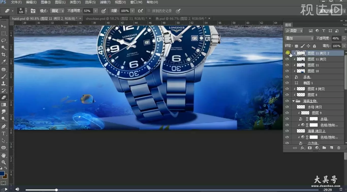This screenshot has width=347, height=192.
Task: Hide layer 图层 11 拷贝 2
Action: pos(287,53)
